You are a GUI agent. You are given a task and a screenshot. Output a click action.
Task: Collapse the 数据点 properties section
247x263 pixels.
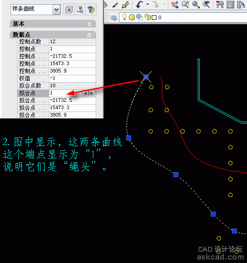89,35
